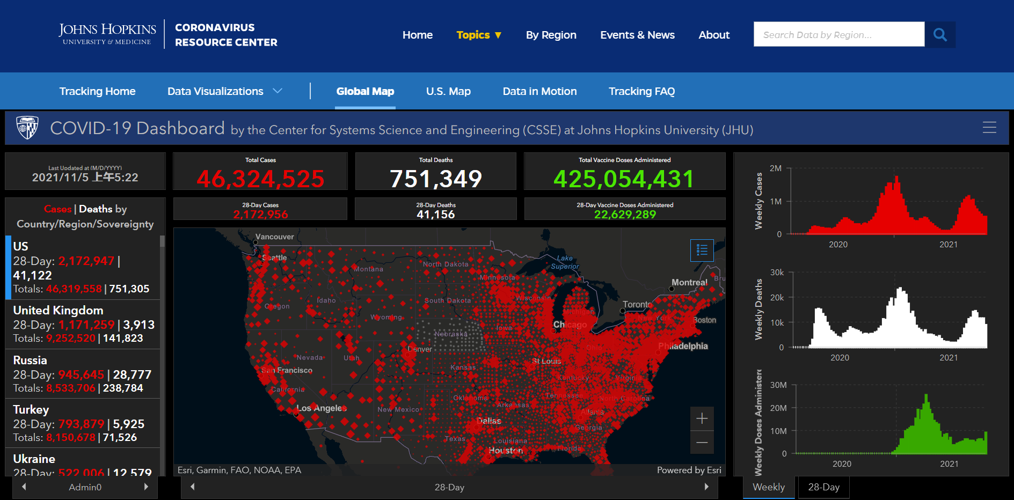Click Philadelphia label on the map

[683, 346]
